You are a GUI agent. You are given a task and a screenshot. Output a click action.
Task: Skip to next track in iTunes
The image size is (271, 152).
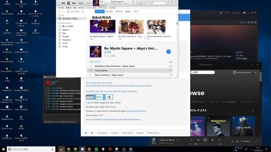point(74,3)
